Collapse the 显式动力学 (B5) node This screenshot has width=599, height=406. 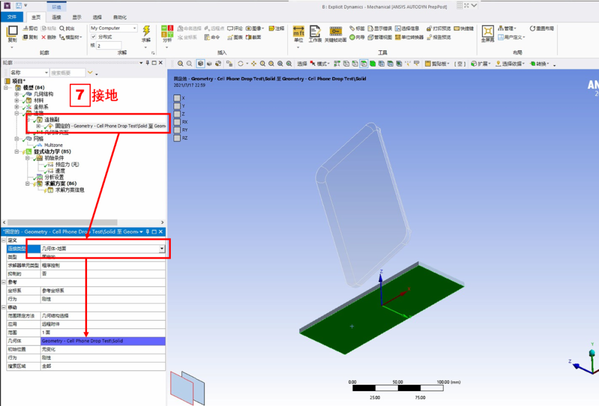coord(17,151)
